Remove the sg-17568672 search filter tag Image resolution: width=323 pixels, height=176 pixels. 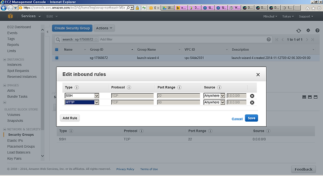pyautogui.click(x=96, y=40)
